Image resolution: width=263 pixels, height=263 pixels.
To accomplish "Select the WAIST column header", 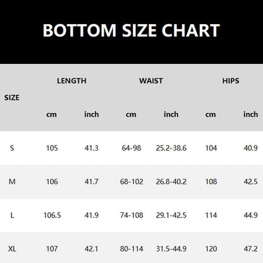I will 151,81.
